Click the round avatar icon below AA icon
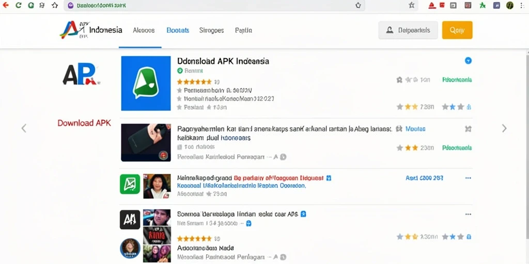This screenshot has height=264, width=529. [x=130, y=249]
